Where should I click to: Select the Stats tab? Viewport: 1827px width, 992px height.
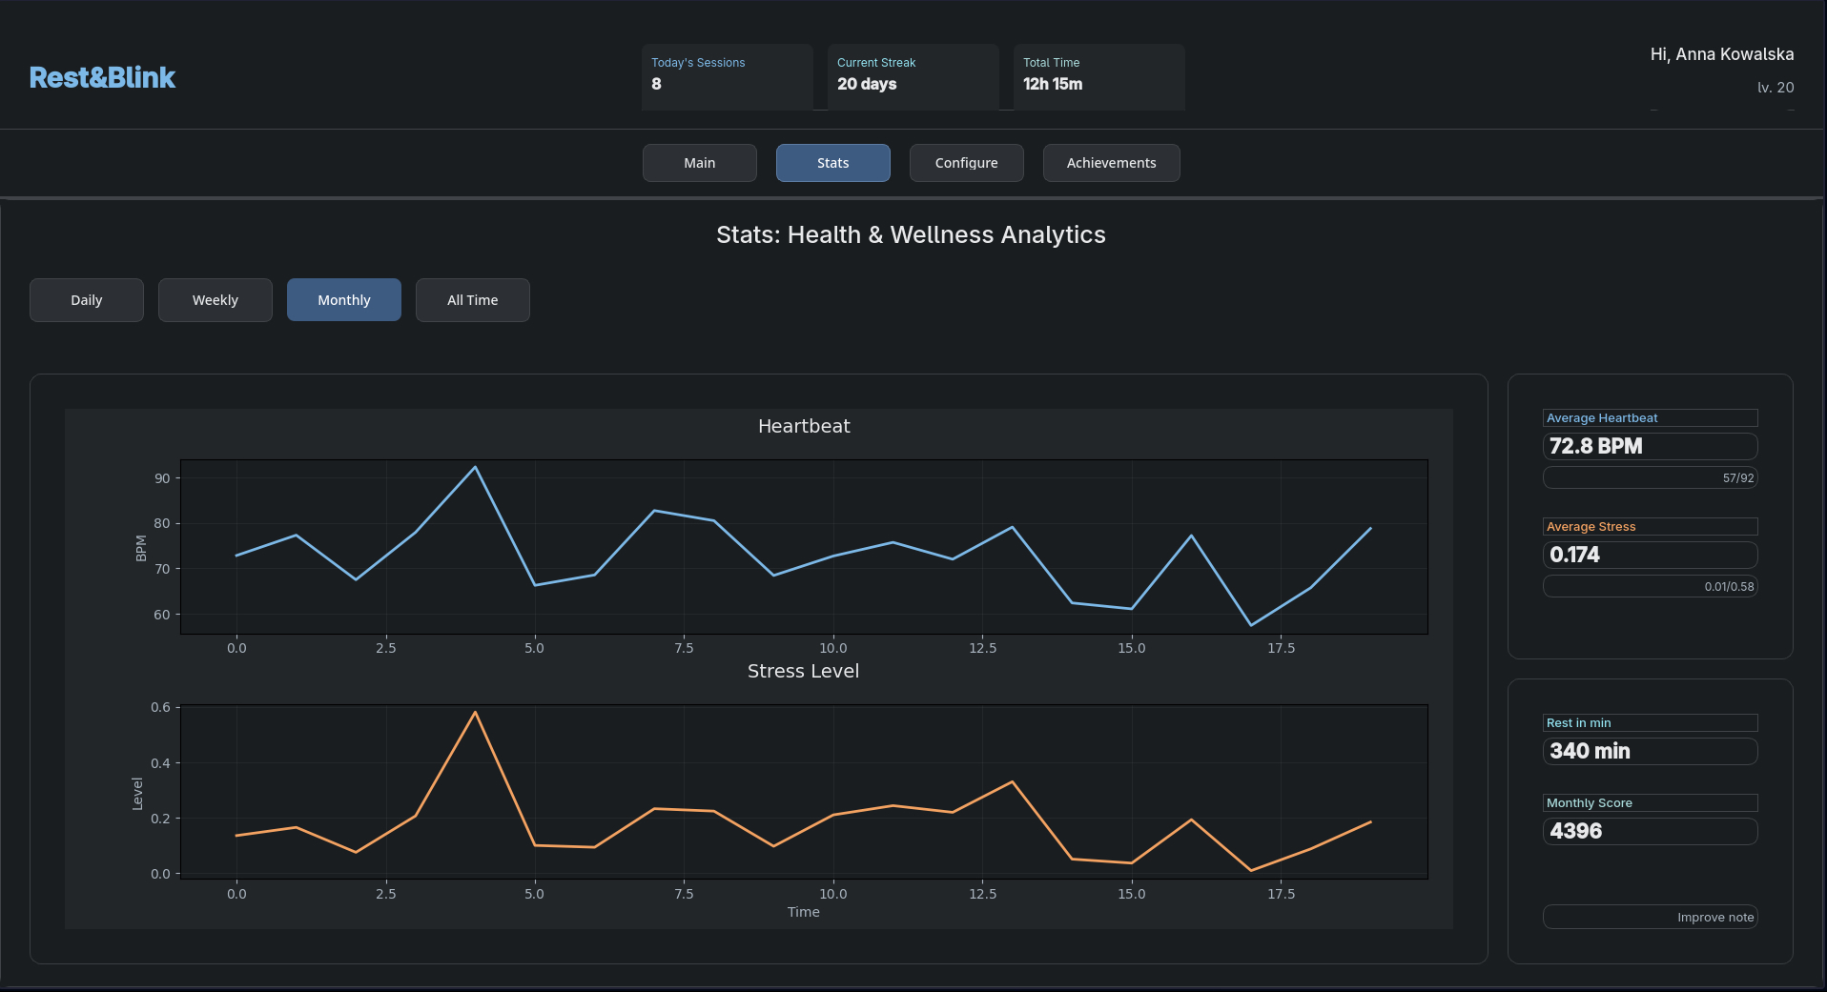point(832,163)
